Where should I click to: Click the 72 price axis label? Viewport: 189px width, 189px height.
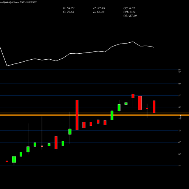(x=180, y=130)
